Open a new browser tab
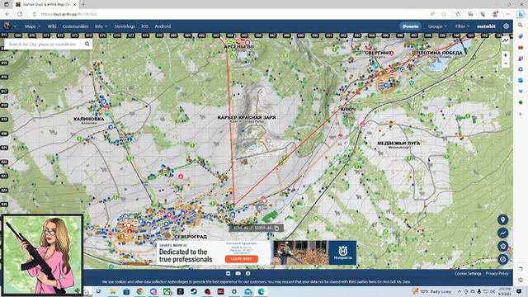 click(83, 4)
